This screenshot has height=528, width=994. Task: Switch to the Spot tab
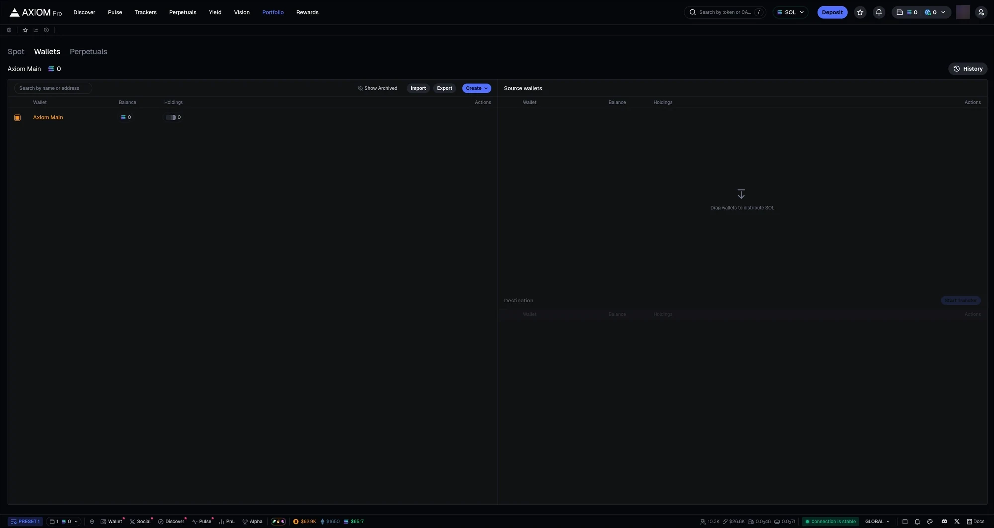click(16, 52)
